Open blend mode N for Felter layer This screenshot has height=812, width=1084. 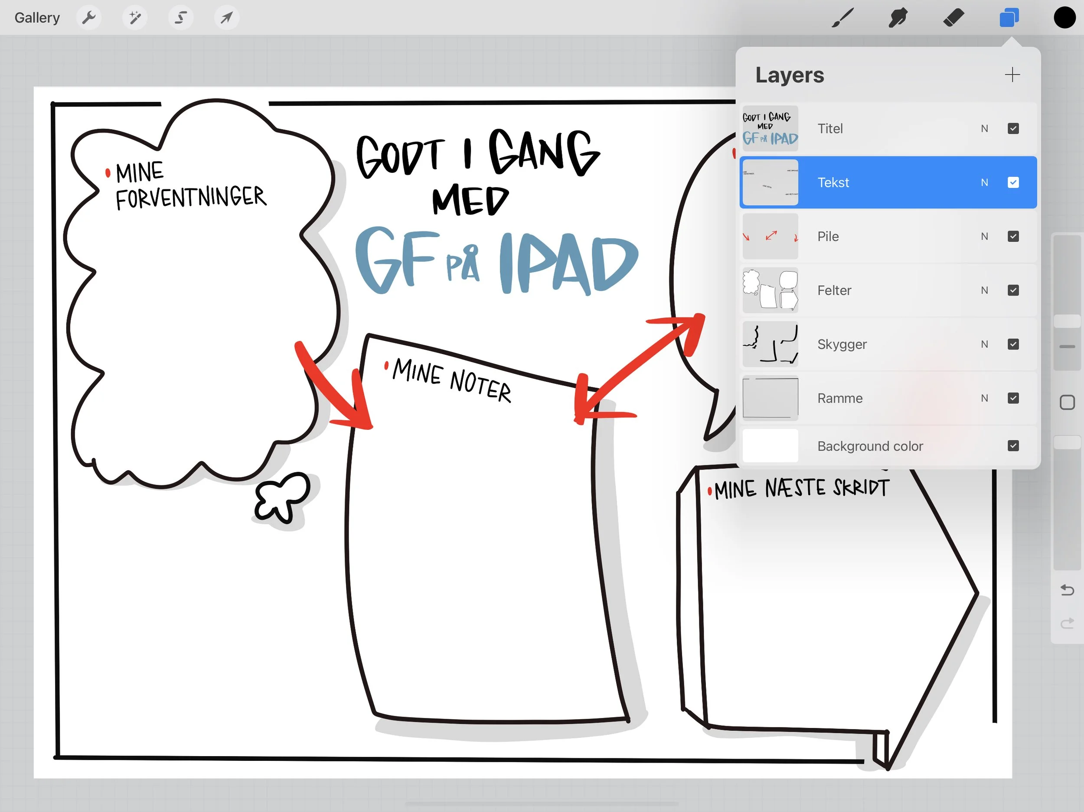click(984, 290)
